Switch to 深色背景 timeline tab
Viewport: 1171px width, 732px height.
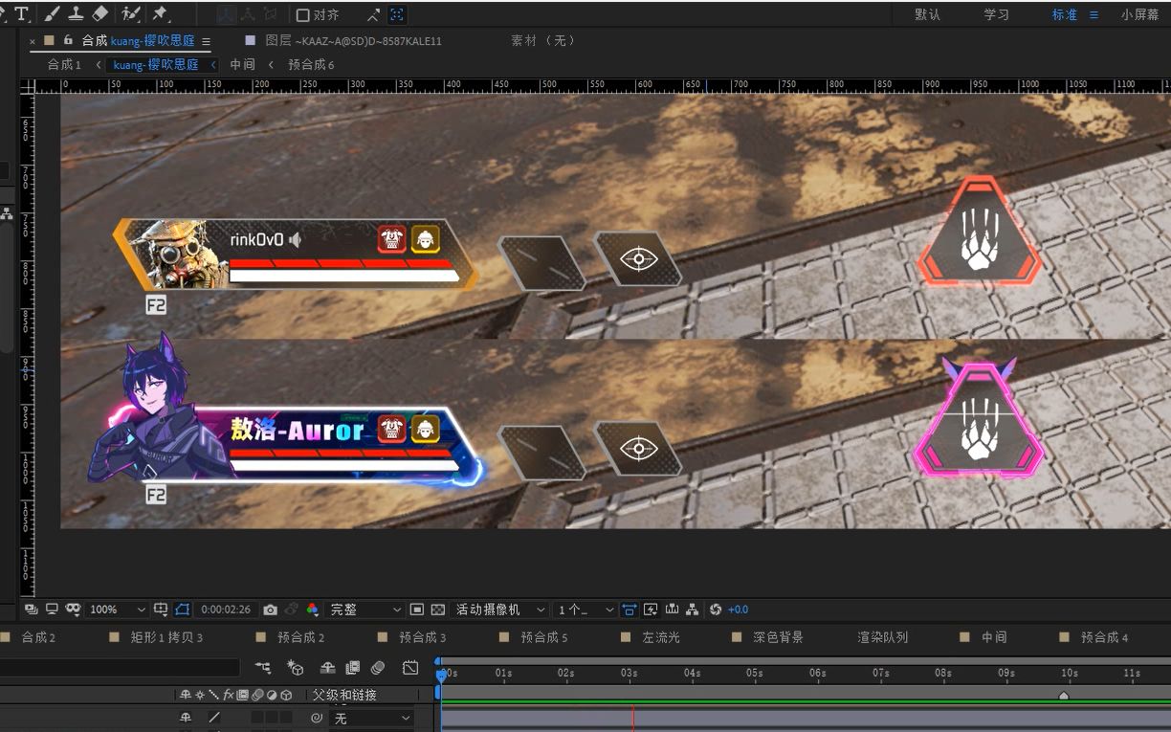coord(778,637)
